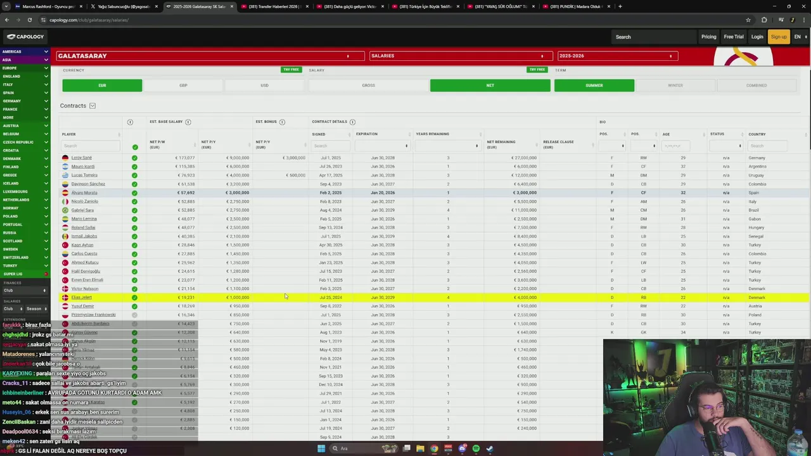Select the SUMMER term option
This screenshot has width=811, height=456.
click(594, 85)
